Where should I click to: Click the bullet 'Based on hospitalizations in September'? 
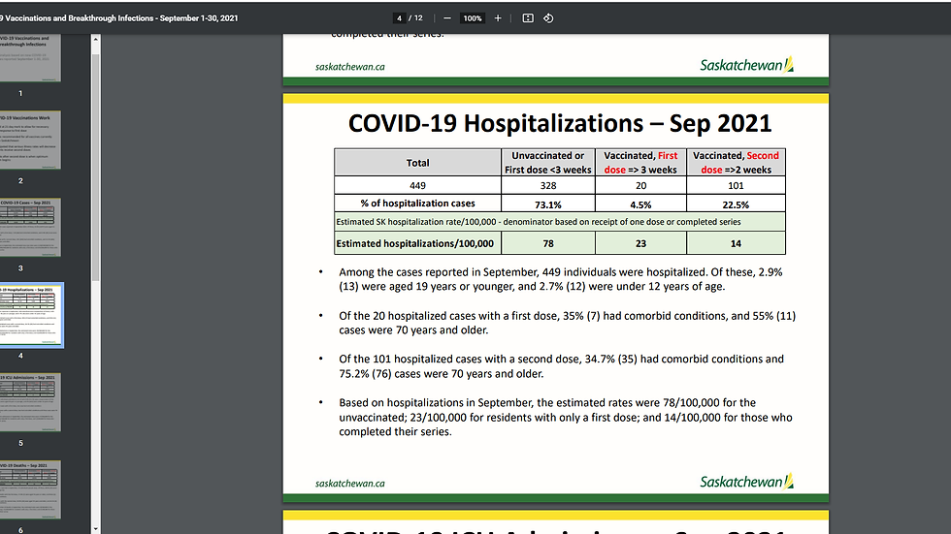point(565,417)
